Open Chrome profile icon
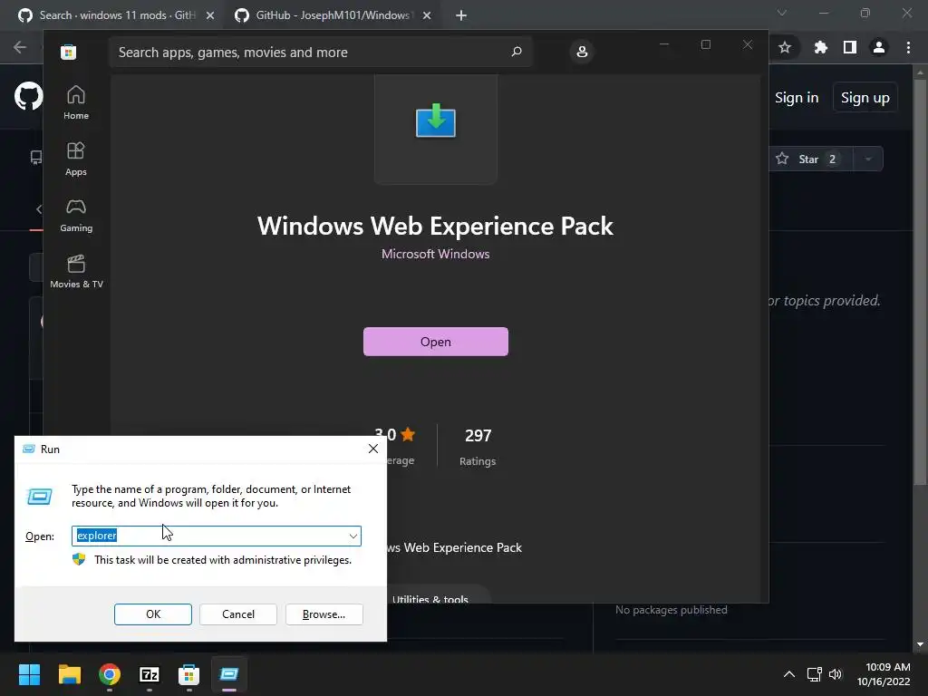This screenshot has width=928, height=696. 879,47
